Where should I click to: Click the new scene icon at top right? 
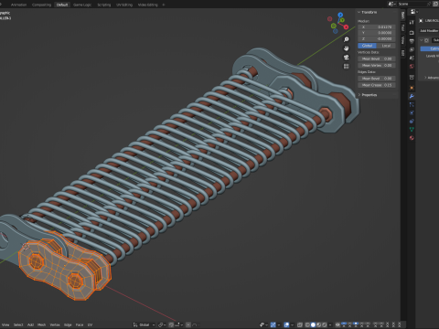[435, 4]
